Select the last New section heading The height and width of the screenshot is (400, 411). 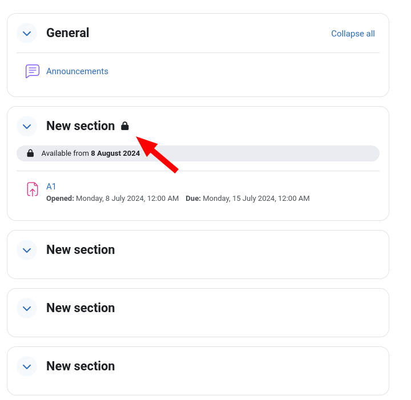pos(80,366)
